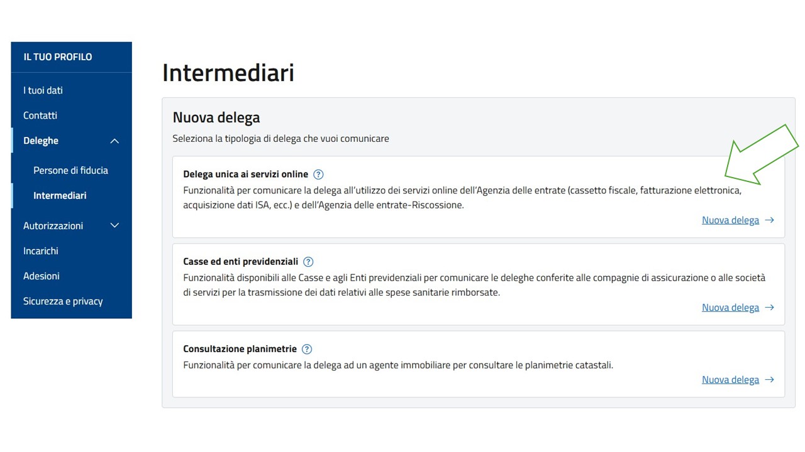Click arrow icon for Consultazione planimetrie Nuova delega
805x452 pixels.
click(769, 380)
